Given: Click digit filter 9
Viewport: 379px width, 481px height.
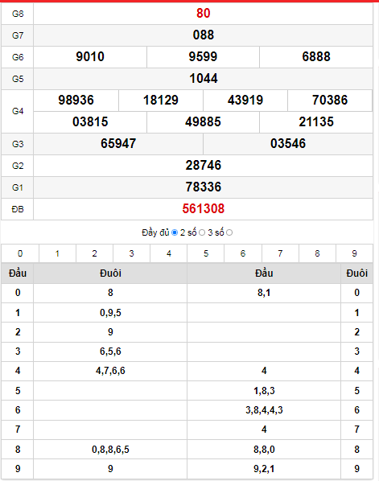Looking at the screenshot, I should tap(354, 253).
